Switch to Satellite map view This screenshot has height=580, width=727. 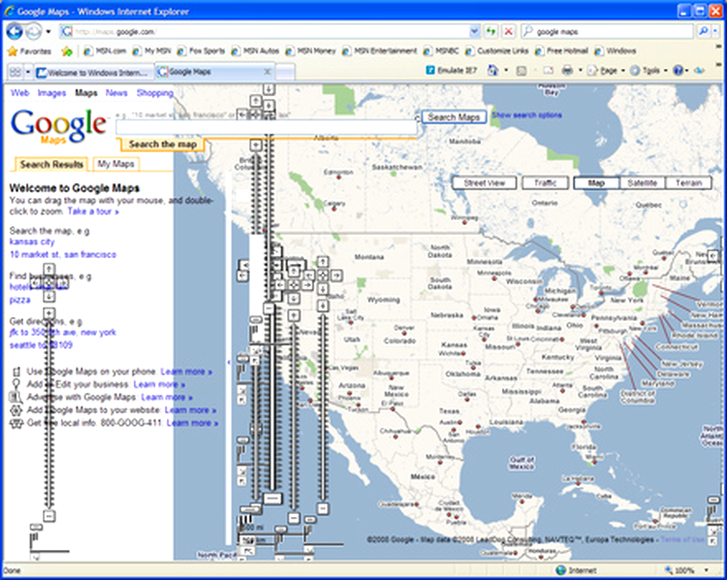point(642,182)
